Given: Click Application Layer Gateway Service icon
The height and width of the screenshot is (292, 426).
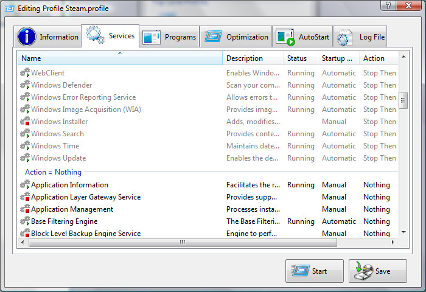Looking at the screenshot, I should tap(25, 196).
